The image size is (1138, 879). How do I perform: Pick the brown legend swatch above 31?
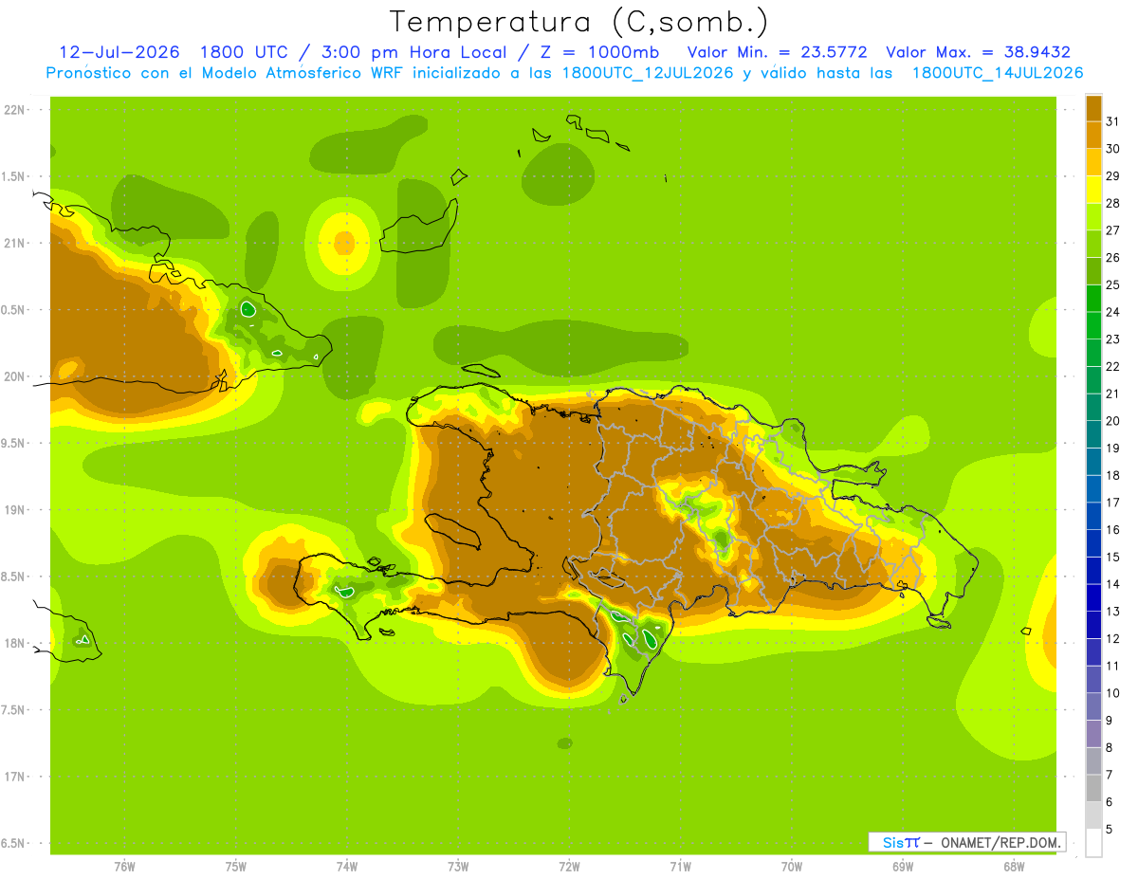(1093, 108)
